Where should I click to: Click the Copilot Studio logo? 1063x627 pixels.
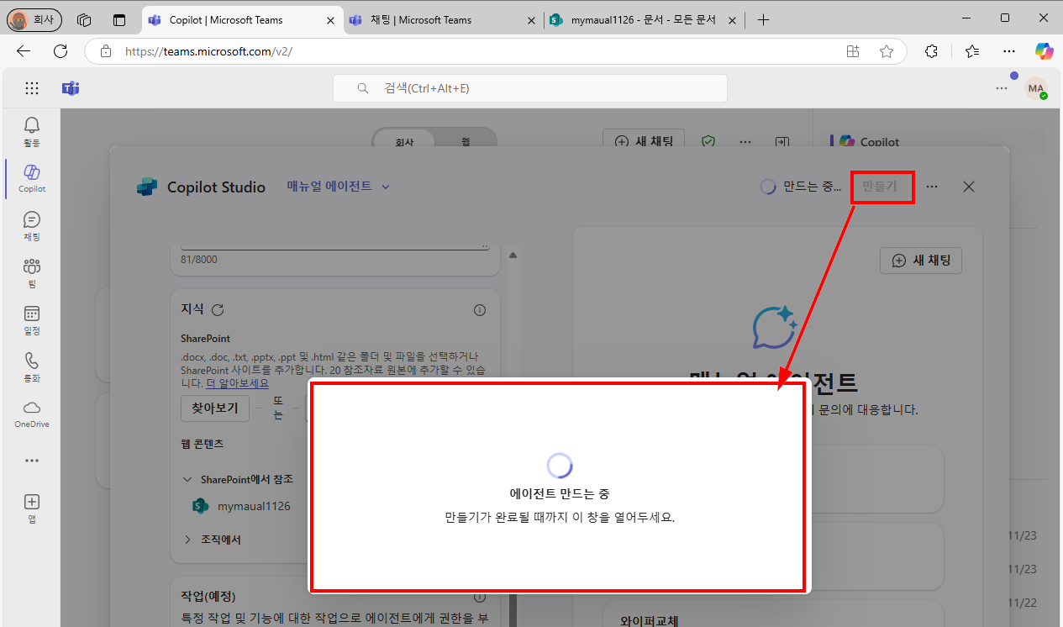147,187
